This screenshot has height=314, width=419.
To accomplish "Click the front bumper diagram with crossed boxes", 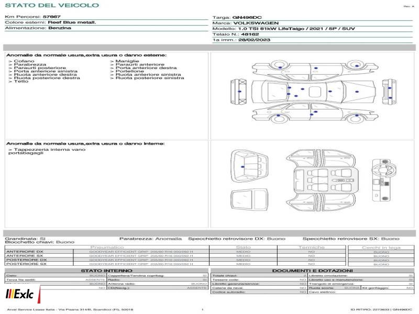I will (x=239, y=91).
